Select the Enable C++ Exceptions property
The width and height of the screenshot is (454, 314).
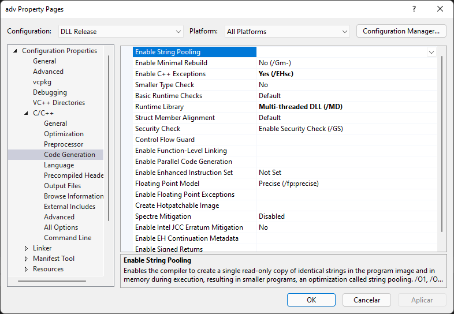point(170,74)
